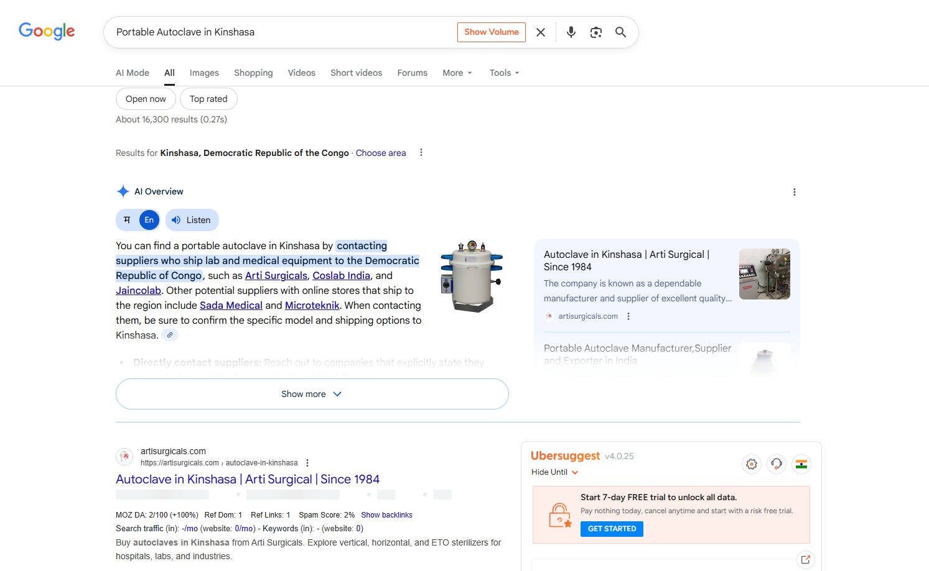The width and height of the screenshot is (929, 571).
Task: Click the Show Volume button
Action: tap(492, 32)
